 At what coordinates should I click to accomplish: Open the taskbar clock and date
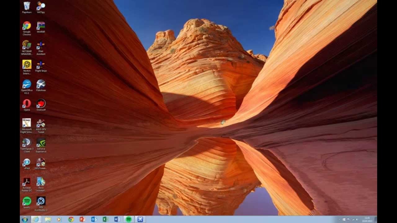click(368, 219)
